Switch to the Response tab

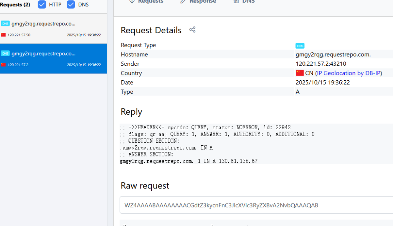pyautogui.click(x=202, y=2)
